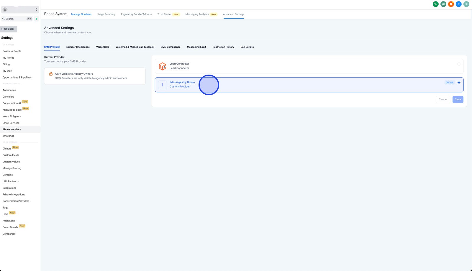
Task: Click the green phone dialer icon
Action: pos(435,4)
